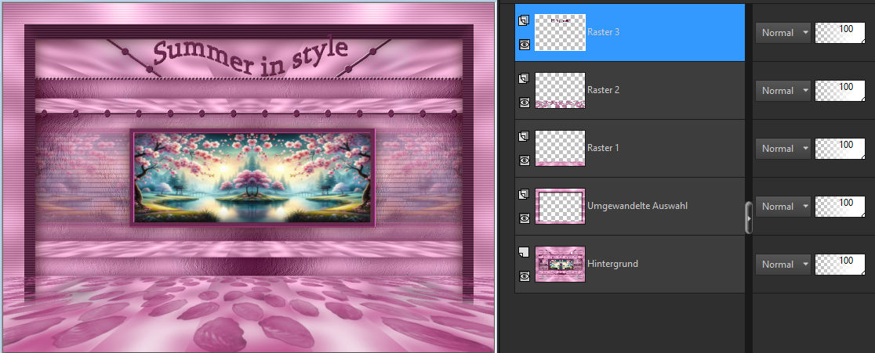Select the Raster 3 layer thumbnail
The image size is (875, 353).
coord(560,32)
